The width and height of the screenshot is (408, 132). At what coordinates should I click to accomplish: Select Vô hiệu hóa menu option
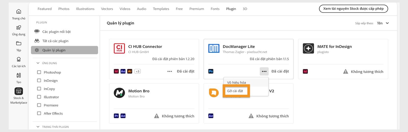pos(246,82)
